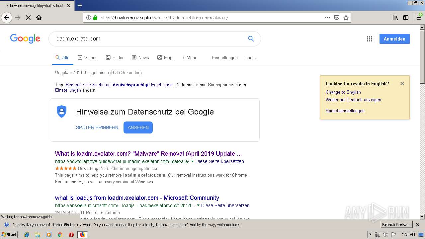Click 'Diese Seite übersetzen' for Microsoft result
This screenshot has width=425, height=239.
[x=225, y=206]
